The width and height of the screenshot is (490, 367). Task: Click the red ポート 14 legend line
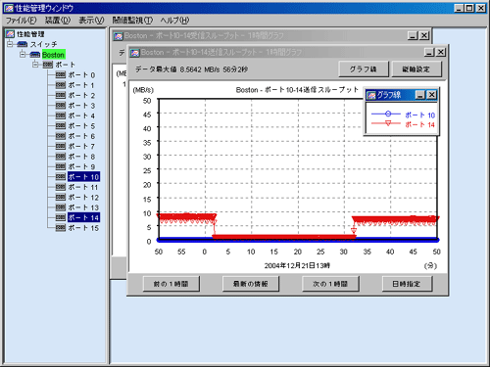click(386, 123)
